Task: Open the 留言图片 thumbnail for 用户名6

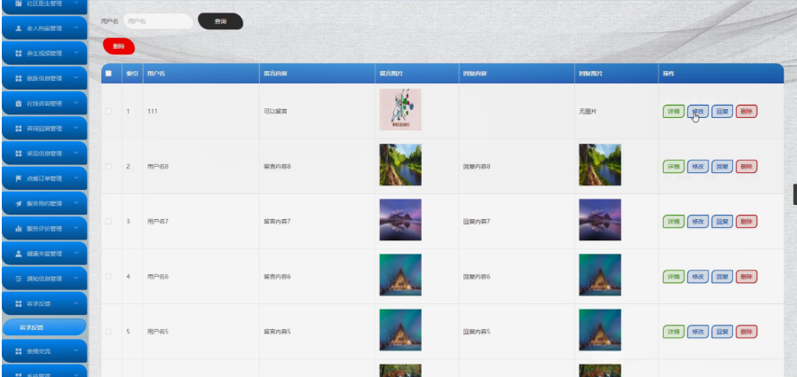Action: 400,275
